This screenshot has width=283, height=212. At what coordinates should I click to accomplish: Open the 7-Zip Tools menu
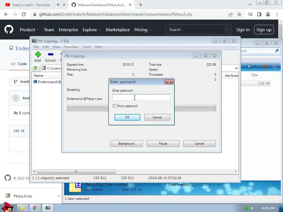coord(87,47)
